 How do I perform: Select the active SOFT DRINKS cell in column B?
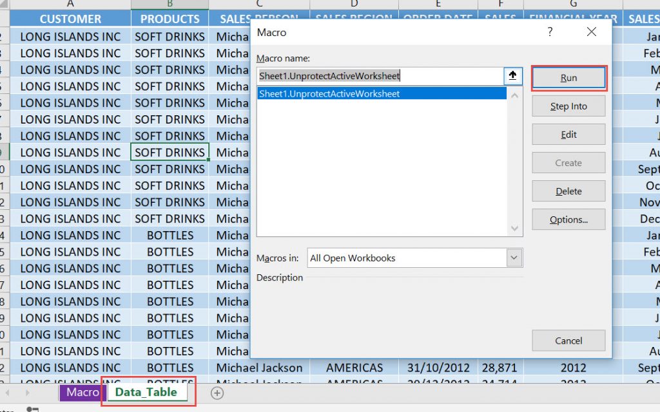tap(170, 152)
